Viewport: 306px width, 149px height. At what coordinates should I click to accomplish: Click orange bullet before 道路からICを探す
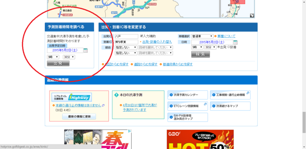click(132, 64)
